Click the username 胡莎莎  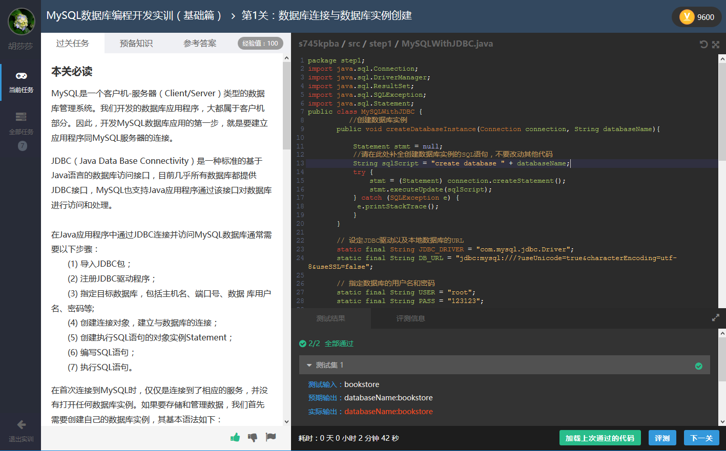(20, 46)
